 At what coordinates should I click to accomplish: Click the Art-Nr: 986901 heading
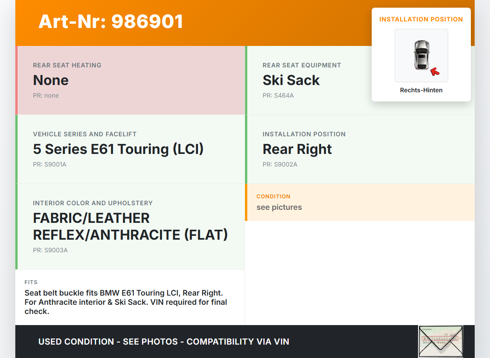[x=111, y=21]
